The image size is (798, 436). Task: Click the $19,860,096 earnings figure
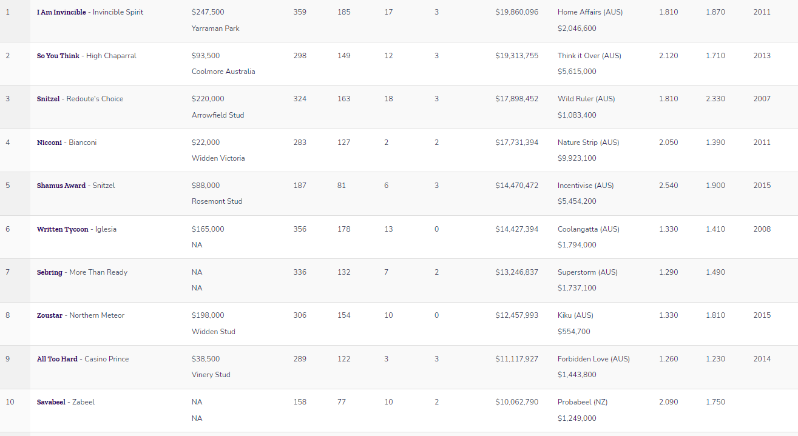(x=516, y=12)
